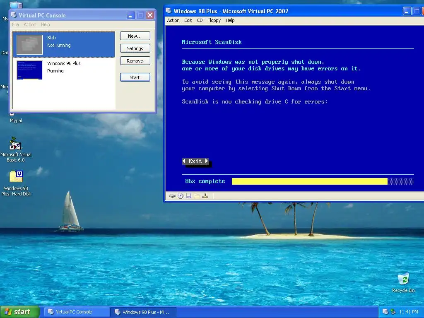
Task: Click Virtual PC Console title bar icon
Action: [14, 15]
